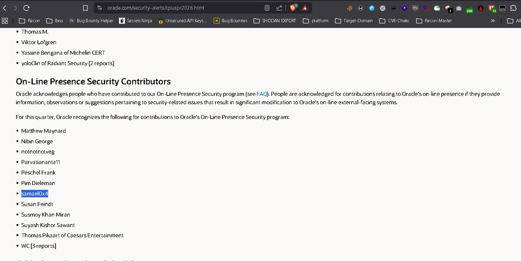Click Thomas Pikaart of Caesars Entertainment
The width and height of the screenshot is (521, 261).
pos(72,235)
